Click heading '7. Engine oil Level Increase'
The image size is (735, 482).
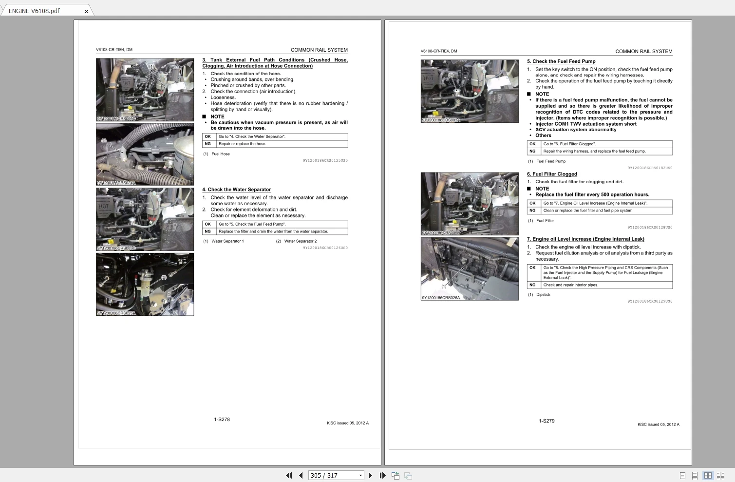coord(585,239)
